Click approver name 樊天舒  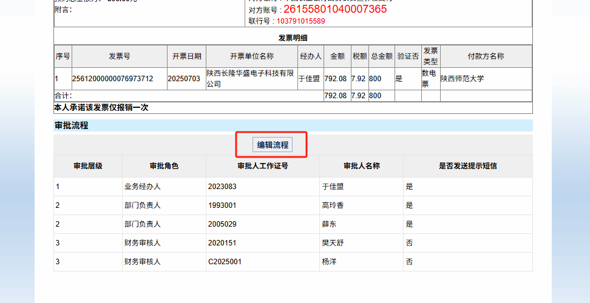(333, 243)
